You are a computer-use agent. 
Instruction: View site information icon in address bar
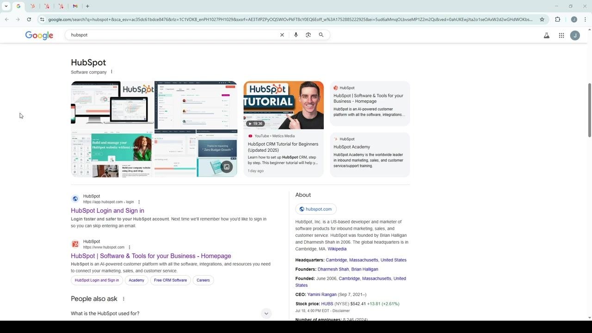[x=42, y=19]
